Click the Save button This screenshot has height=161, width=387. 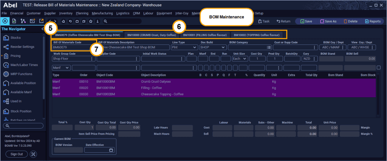(x=306, y=21)
